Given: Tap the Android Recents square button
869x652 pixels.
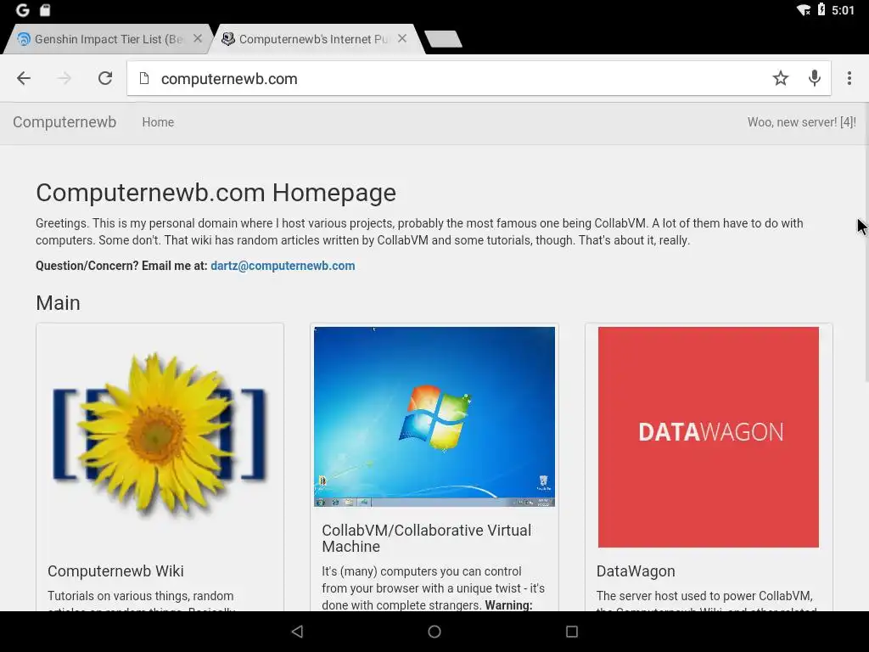Looking at the screenshot, I should 572,632.
